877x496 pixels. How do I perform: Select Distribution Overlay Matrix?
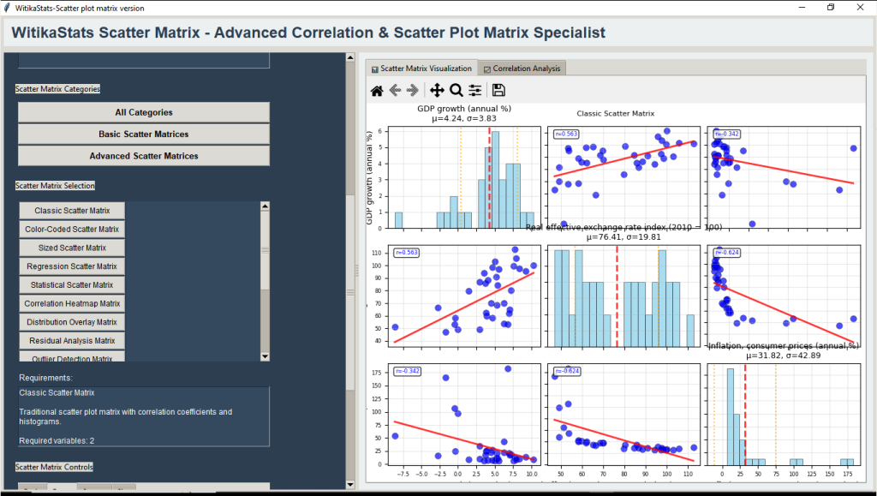72,322
